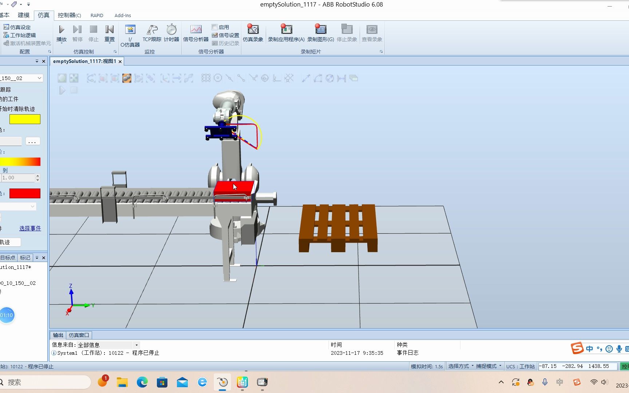
Task: Open File Explorer from the taskbar
Action: click(x=122, y=382)
